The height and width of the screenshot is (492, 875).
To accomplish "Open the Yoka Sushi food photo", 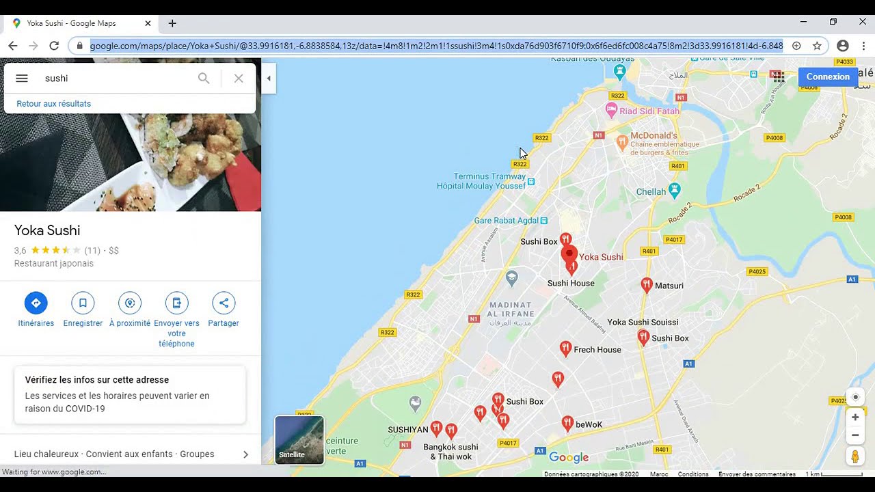I will pyautogui.click(x=131, y=163).
